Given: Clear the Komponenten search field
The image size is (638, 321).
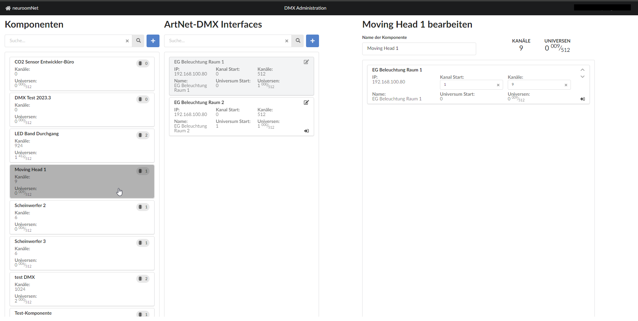Looking at the screenshot, I should tap(127, 41).
